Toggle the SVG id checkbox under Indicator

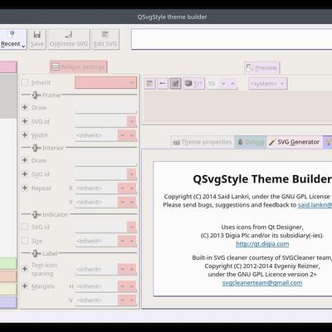(x=25, y=227)
